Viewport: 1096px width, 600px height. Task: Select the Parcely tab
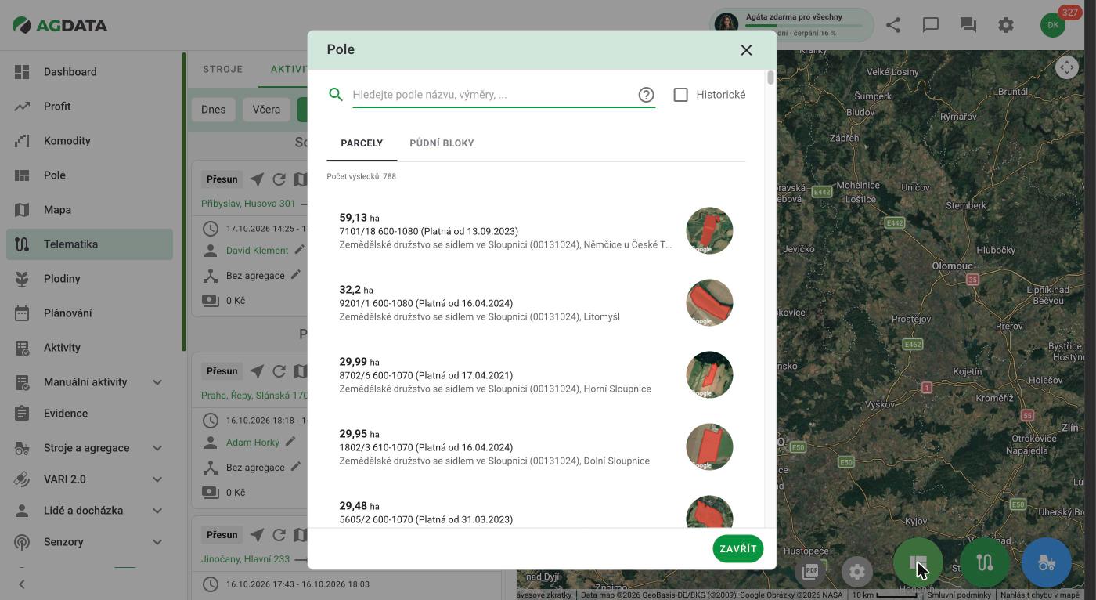click(362, 143)
